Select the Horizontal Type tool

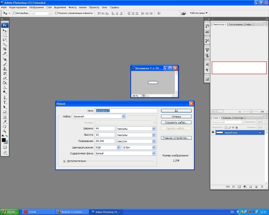point(5,102)
